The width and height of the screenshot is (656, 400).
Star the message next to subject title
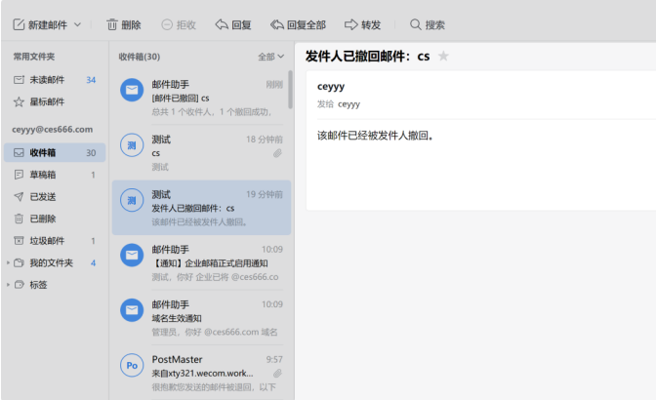(443, 57)
